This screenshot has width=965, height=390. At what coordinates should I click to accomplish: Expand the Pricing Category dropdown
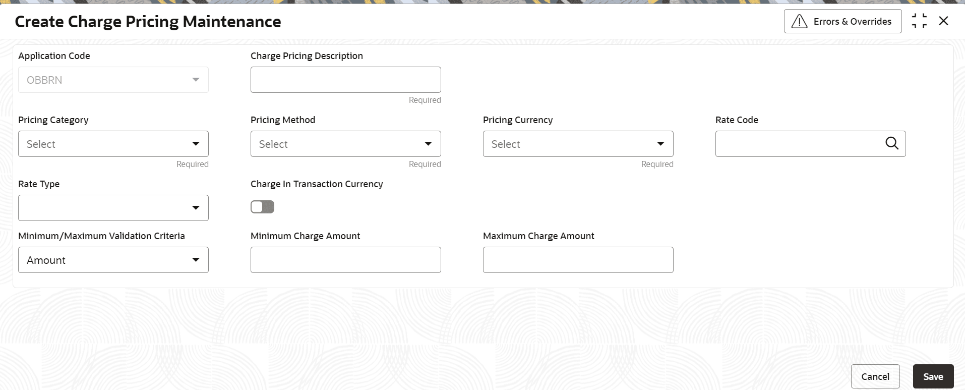tap(113, 144)
